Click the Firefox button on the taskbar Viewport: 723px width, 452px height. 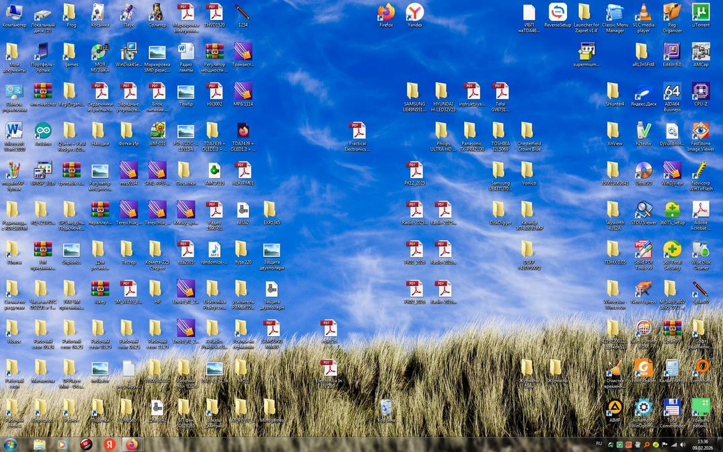[x=132, y=445]
